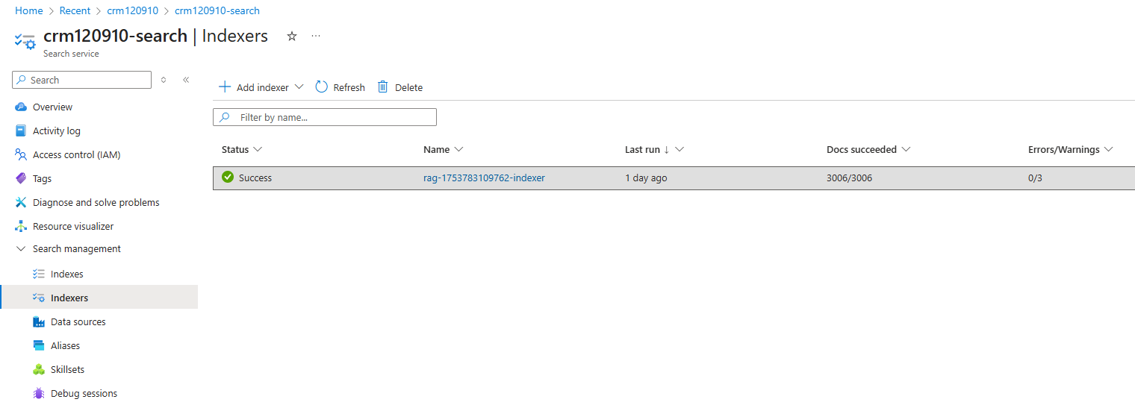The width and height of the screenshot is (1135, 405).
Task: Open Diagnose and solve problems
Action: tap(96, 202)
